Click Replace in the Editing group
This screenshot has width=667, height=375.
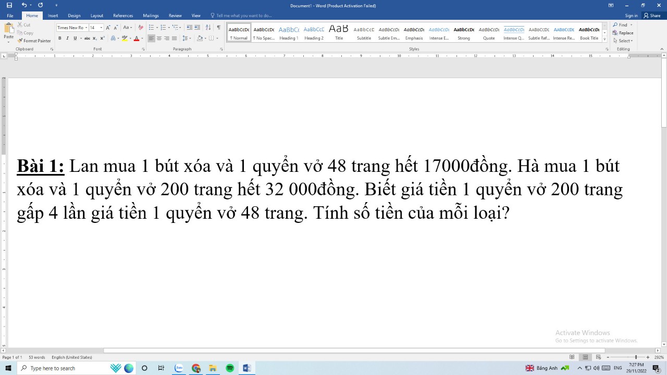pos(623,33)
